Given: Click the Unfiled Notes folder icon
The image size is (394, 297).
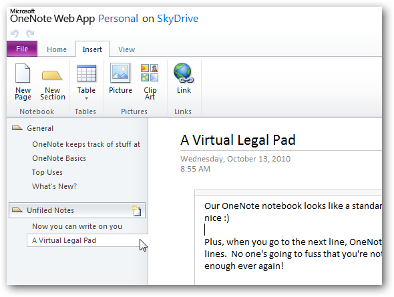Looking at the screenshot, I should 17,210.
